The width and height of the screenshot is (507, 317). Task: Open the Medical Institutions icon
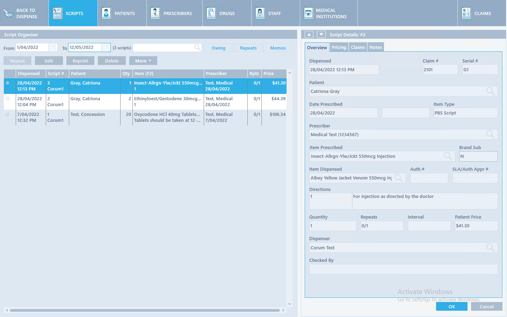point(309,13)
